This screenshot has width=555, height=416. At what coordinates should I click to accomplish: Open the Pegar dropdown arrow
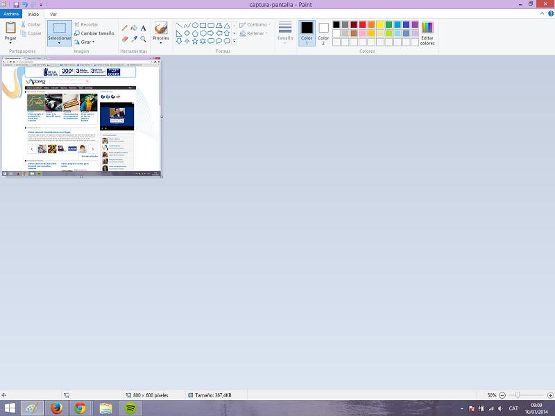point(10,43)
